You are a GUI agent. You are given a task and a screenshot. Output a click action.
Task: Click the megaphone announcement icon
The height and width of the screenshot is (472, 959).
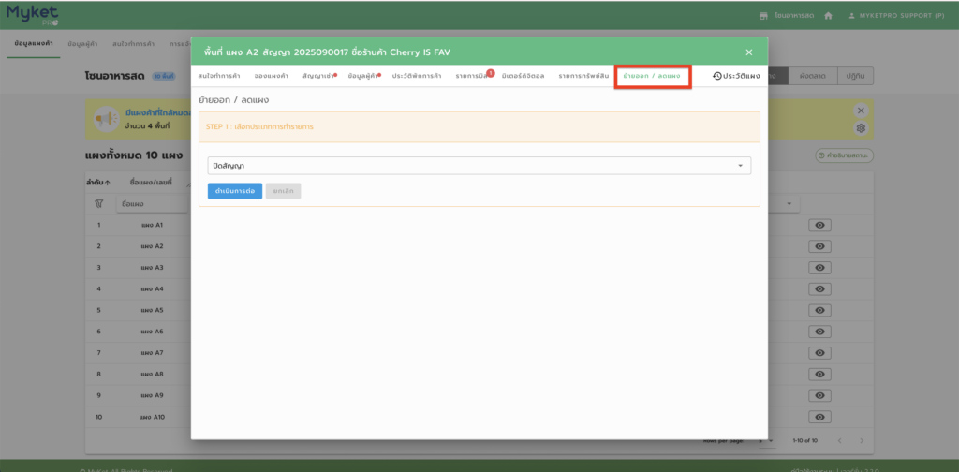(x=102, y=119)
